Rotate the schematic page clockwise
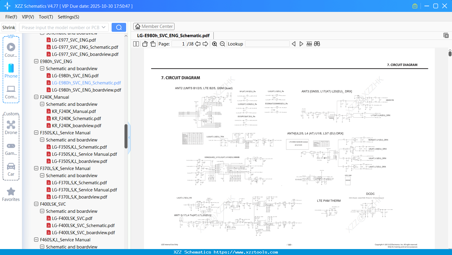Image resolution: width=452 pixels, height=255 pixels. pos(153,43)
